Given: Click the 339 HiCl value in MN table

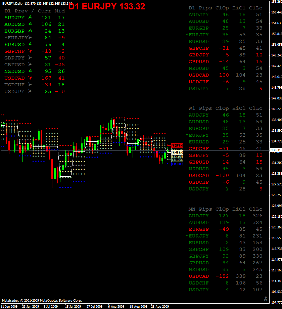Looking at the screenshot, I should [241, 276].
